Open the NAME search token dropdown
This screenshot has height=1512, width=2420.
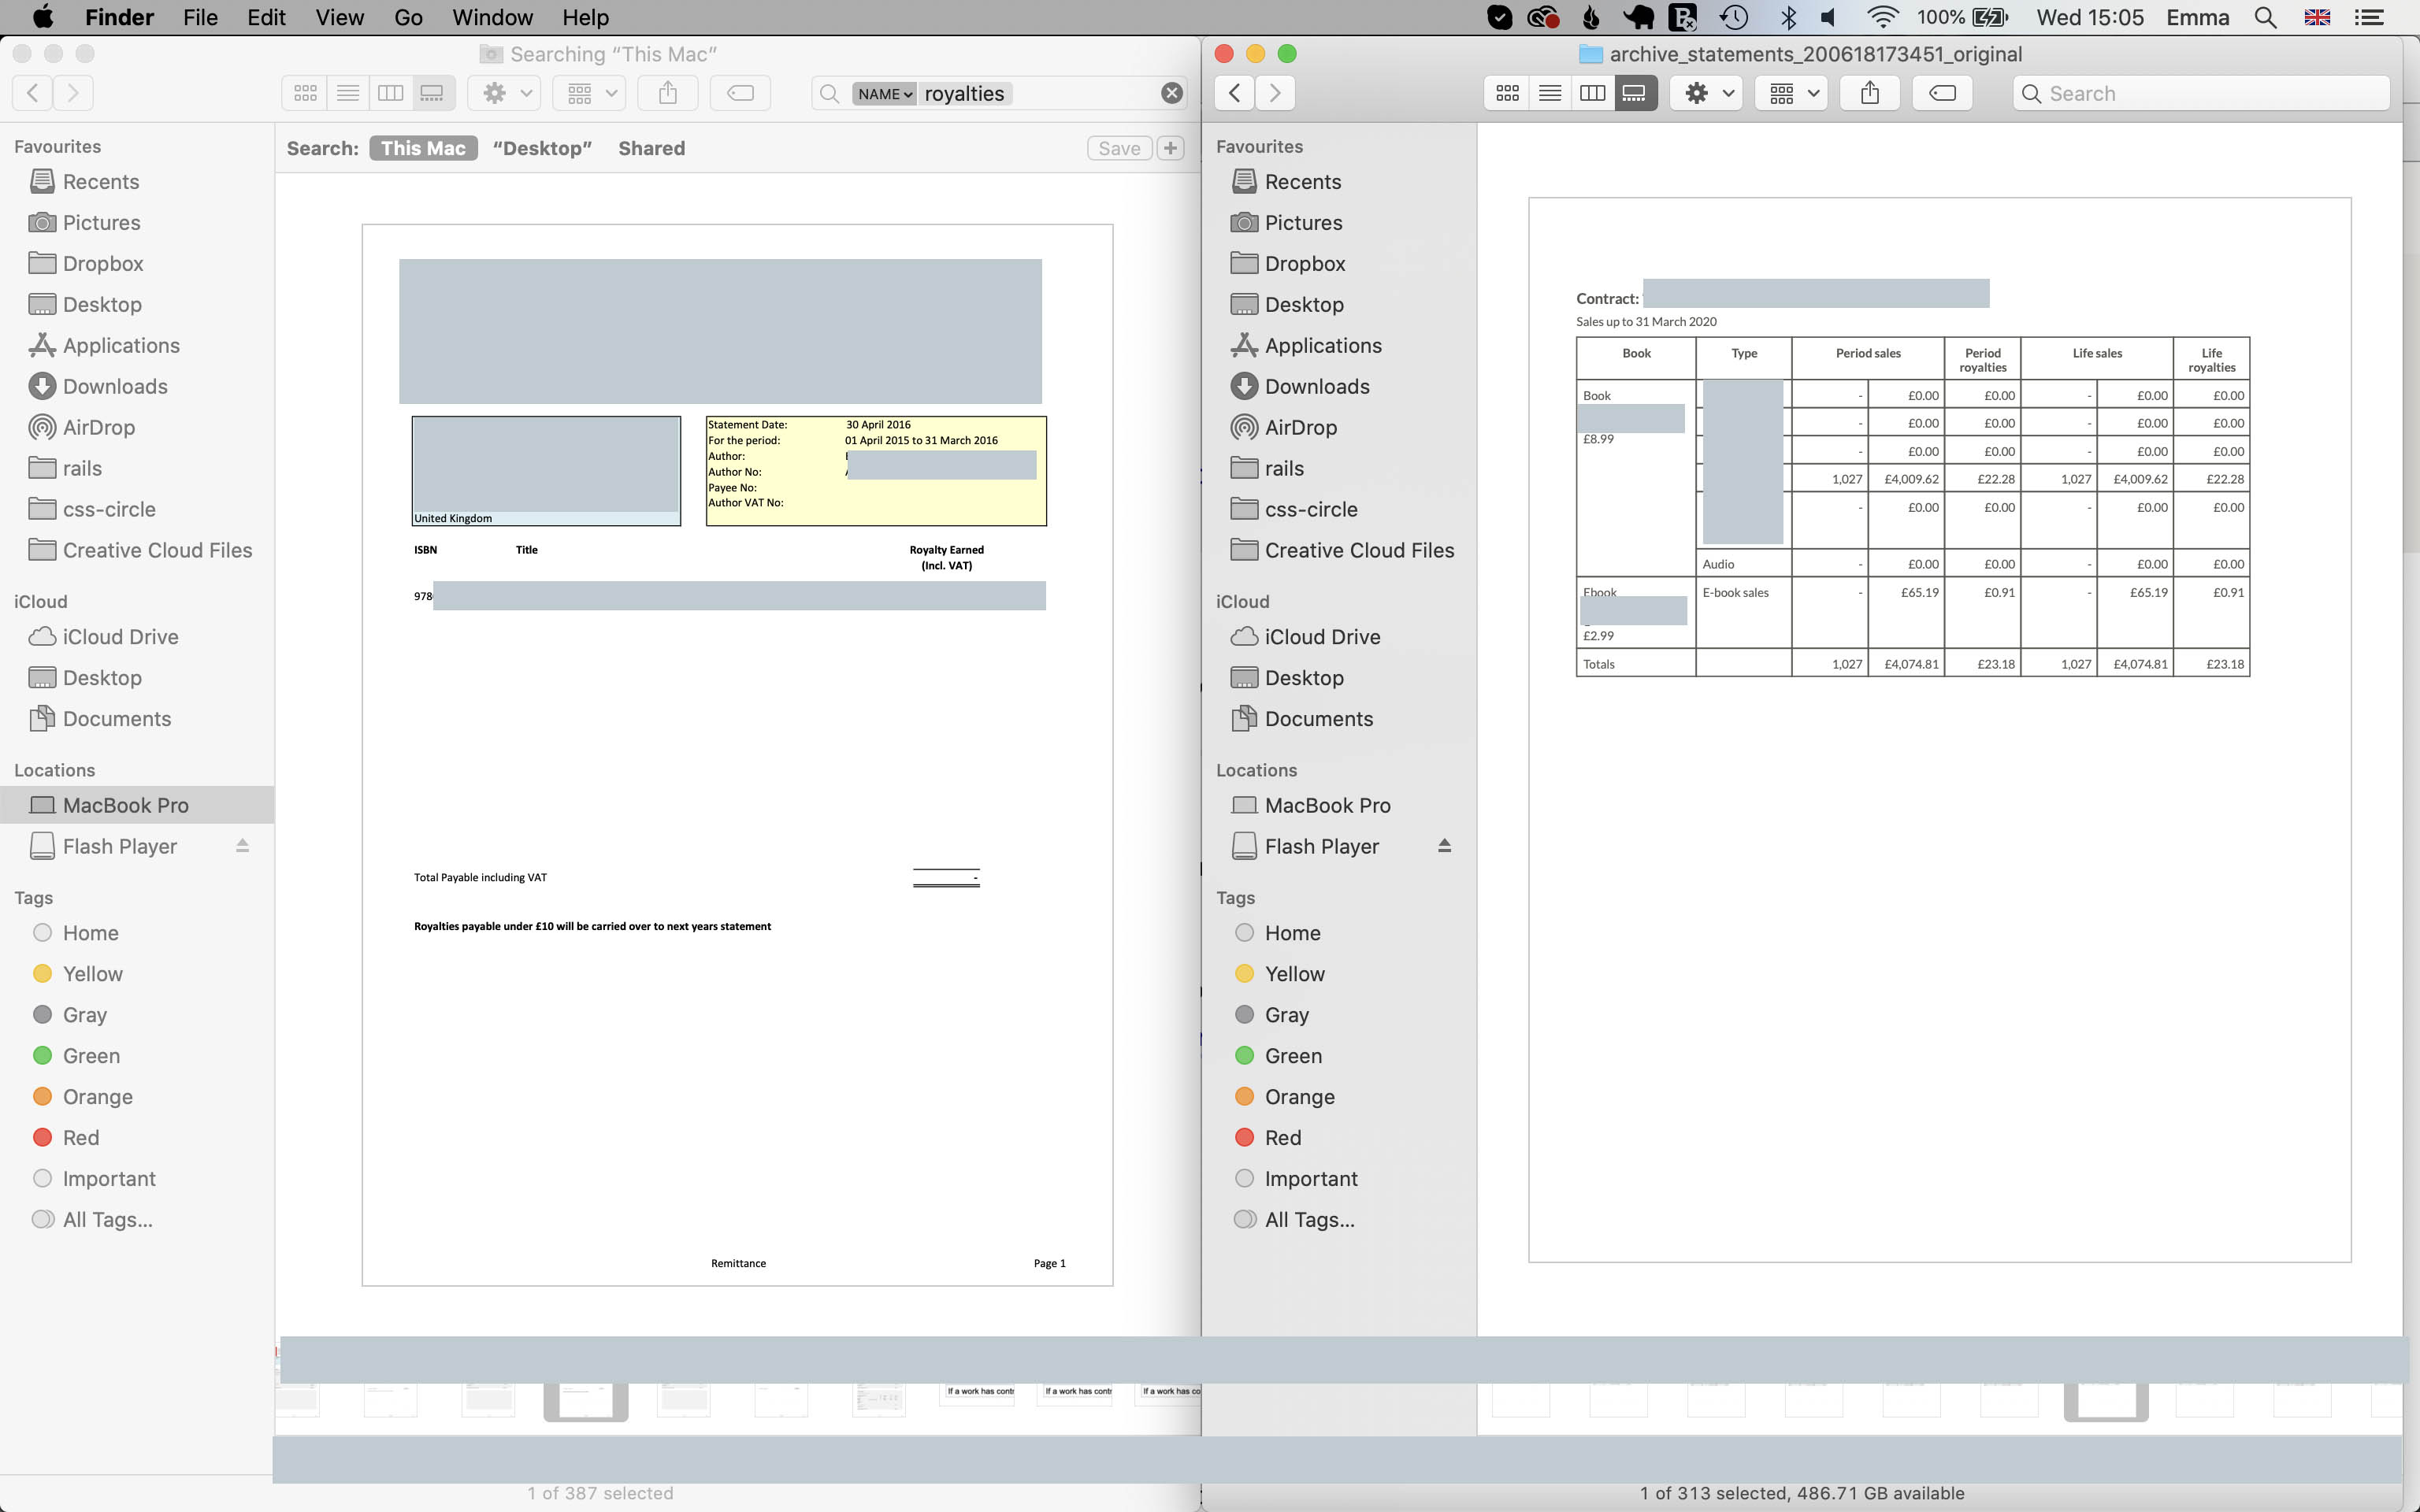pyautogui.click(x=884, y=94)
